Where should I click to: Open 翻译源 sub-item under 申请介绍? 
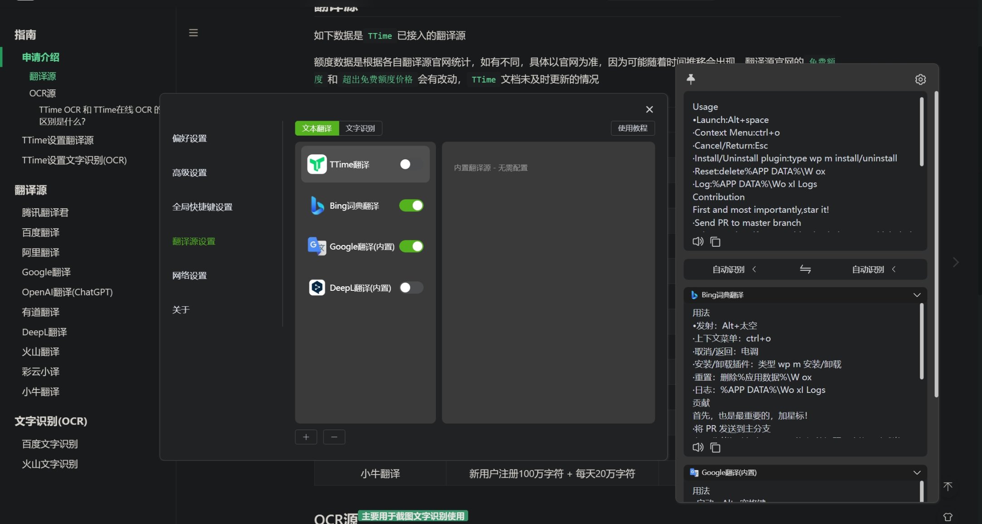point(43,76)
